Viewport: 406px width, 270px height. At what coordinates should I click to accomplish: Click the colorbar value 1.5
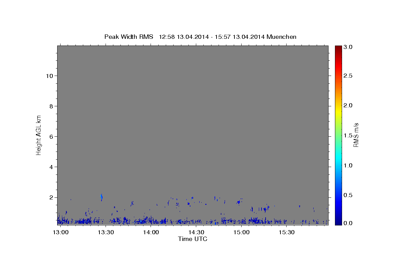click(x=348, y=135)
